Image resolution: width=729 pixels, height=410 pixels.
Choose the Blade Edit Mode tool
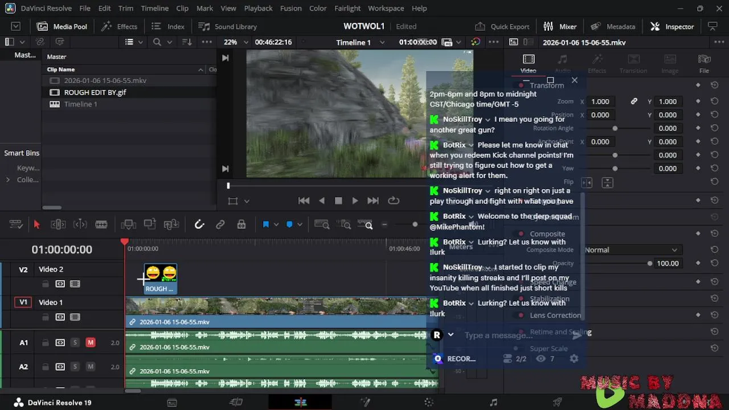tap(101, 225)
